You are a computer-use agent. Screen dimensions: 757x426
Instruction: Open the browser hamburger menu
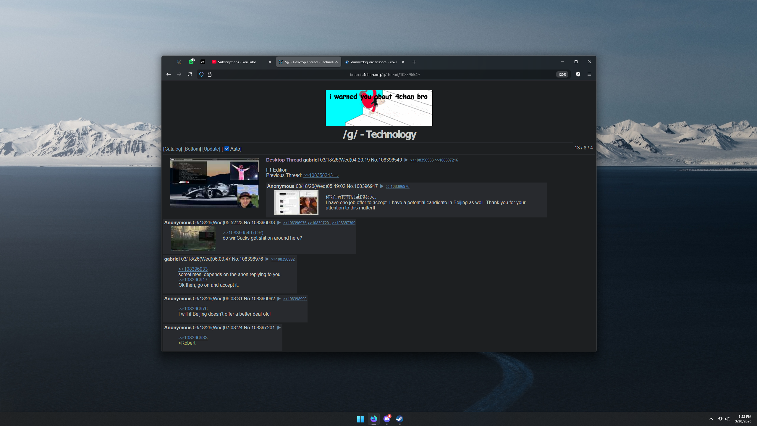pyautogui.click(x=589, y=74)
